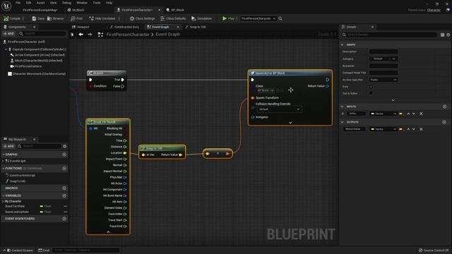452x254 pixels.
Task: Open the Asset menu
Action: [40, 3]
